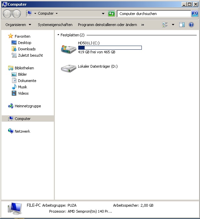This screenshot has height=219, width=200.
Task: Click the Downloads folder icon
Action: (14, 49)
